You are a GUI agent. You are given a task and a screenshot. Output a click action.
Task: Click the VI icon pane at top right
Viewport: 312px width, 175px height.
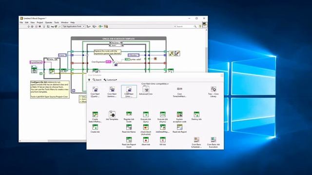[205, 24]
